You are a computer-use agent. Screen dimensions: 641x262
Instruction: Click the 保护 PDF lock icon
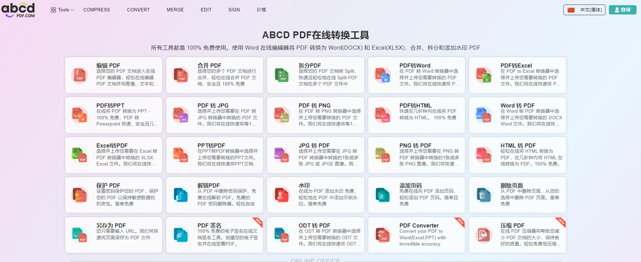tap(80, 195)
